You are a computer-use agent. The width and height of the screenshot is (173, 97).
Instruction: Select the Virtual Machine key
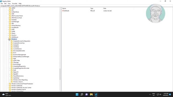point(16,26)
